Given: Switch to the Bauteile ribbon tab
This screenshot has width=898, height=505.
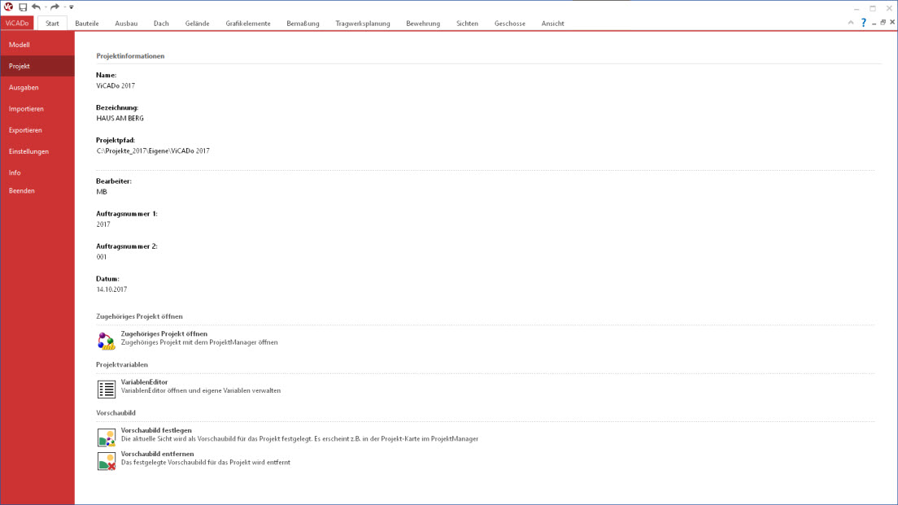Looking at the screenshot, I should click(x=87, y=24).
